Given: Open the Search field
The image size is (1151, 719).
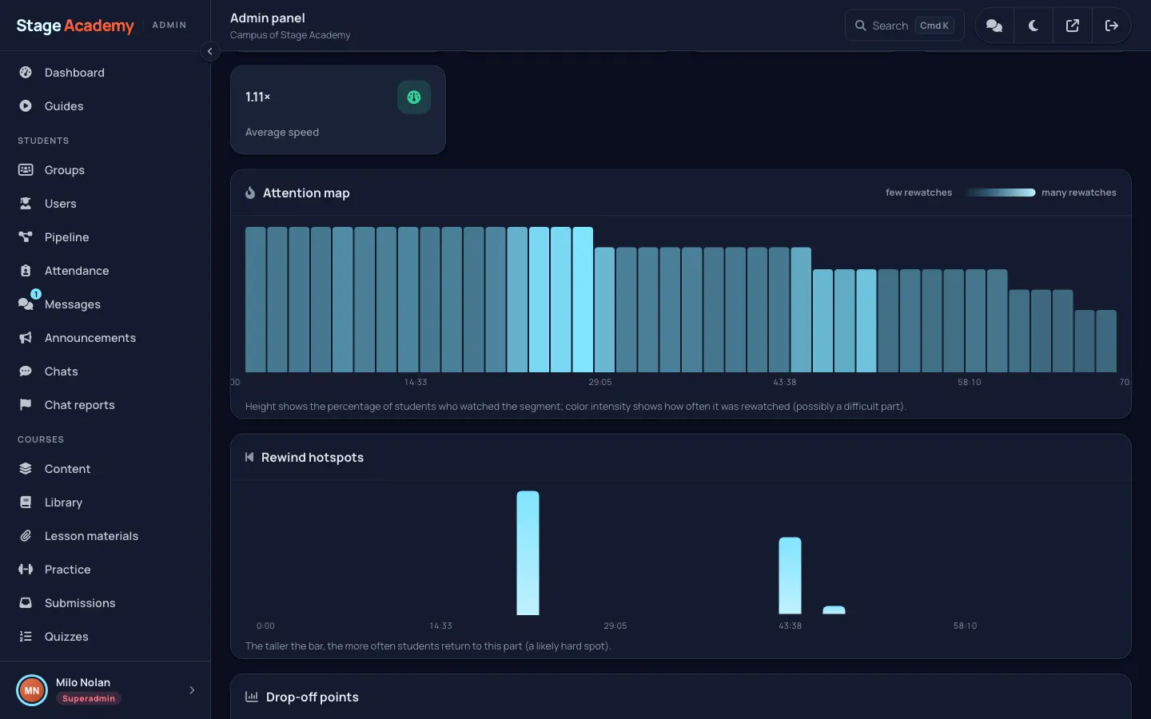Looking at the screenshot, I should tap(904, 26).
